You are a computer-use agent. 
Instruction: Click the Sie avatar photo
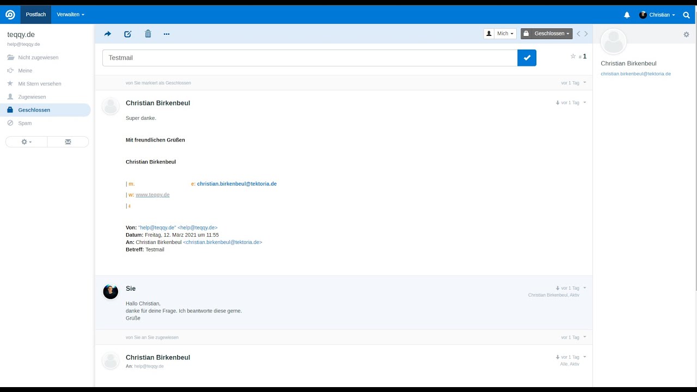(111, 292)
